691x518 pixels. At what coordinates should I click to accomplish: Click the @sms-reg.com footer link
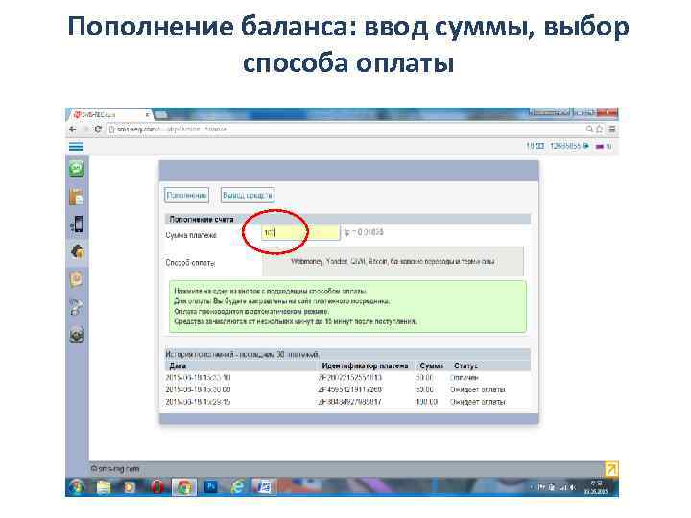tap(115, 469)
